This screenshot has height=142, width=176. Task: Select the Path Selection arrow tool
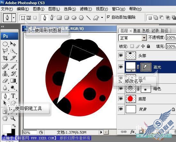pyautogui.click(x=5, y=103)
